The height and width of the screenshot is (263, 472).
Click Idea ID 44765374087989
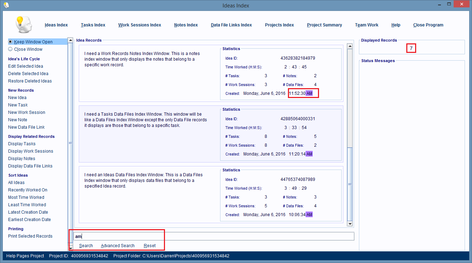297,179
